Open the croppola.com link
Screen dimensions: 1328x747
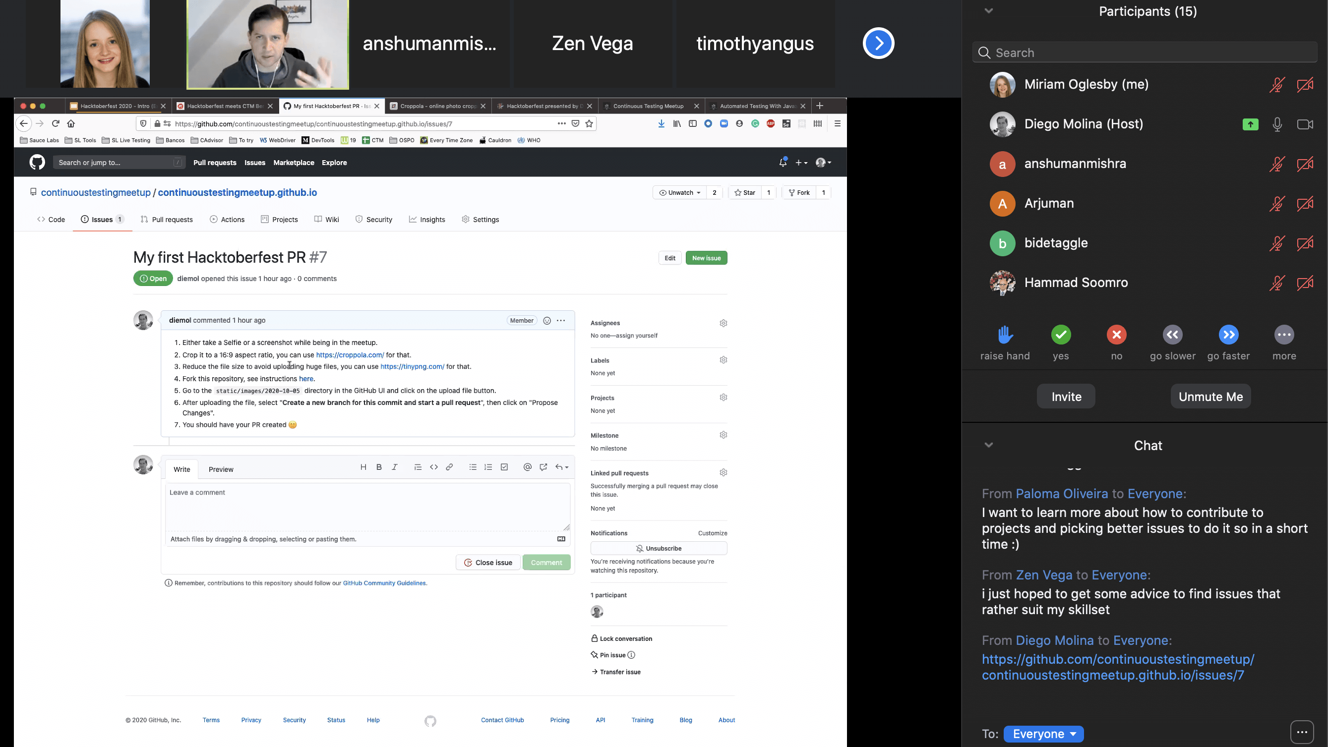point(350,355)
